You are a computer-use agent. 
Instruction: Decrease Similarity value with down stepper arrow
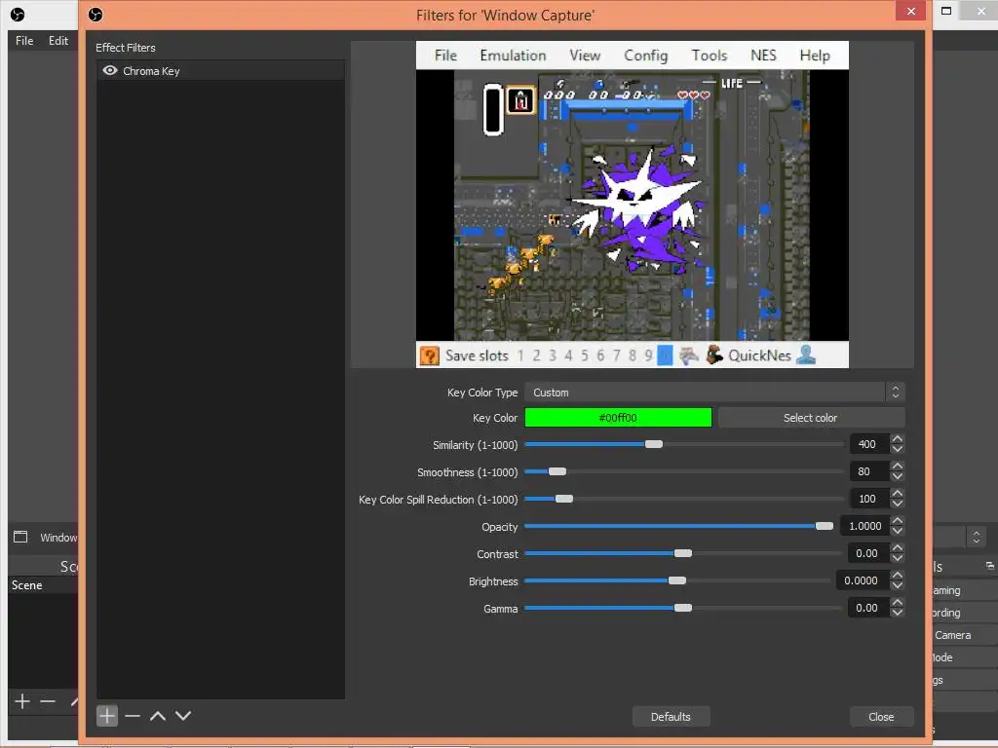coord(898,449)
